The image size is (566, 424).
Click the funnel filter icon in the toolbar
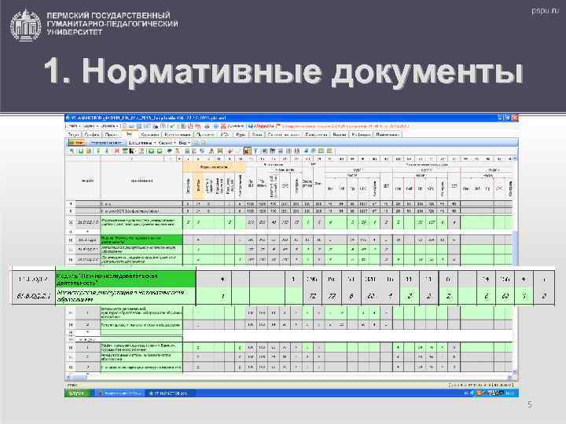click(x=255, y=151)
